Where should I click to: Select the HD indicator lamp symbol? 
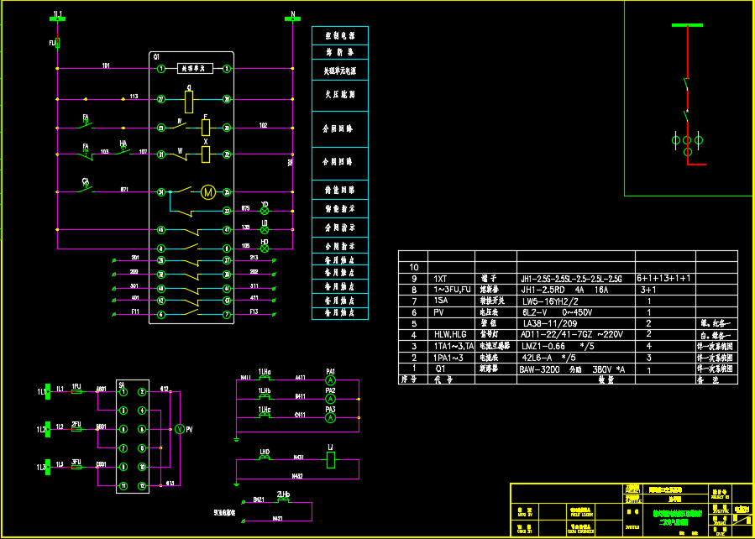click(265, 249)
